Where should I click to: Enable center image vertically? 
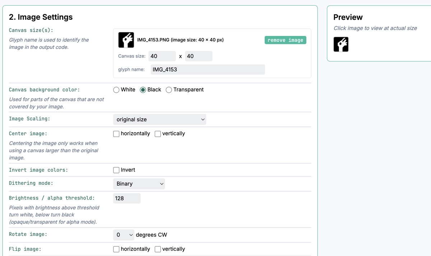pos(158,134)
